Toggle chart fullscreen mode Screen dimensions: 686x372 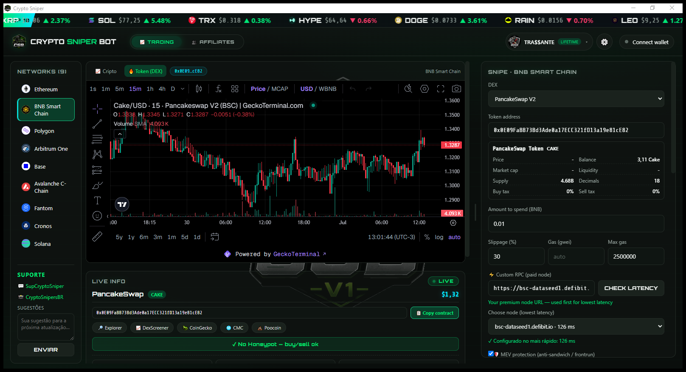click(441, 89)
